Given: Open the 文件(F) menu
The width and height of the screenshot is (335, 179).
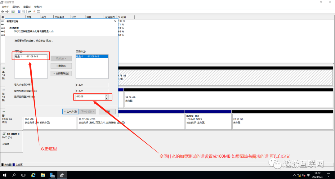Looking at the screenshot, I should tap(6, 7).
